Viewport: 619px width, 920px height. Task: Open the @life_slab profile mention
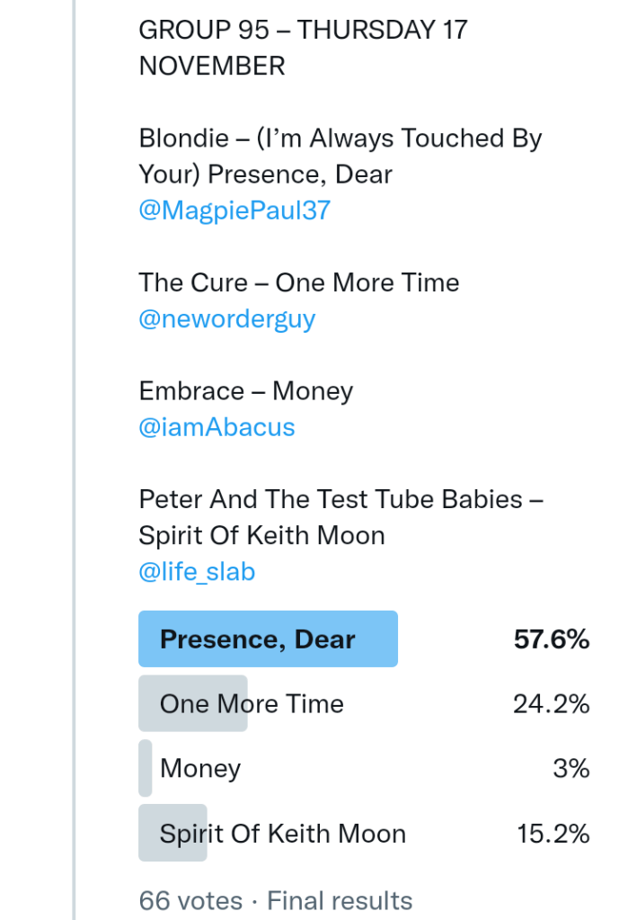click(197, 571)
